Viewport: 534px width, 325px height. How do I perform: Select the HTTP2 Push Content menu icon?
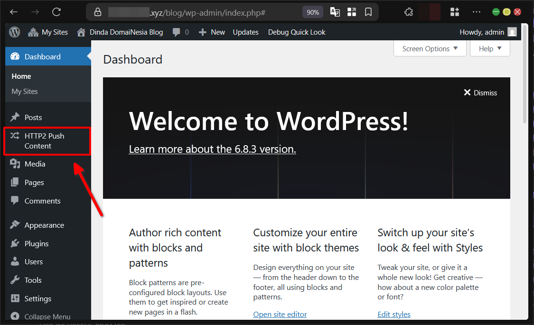(x=15, y=136)
